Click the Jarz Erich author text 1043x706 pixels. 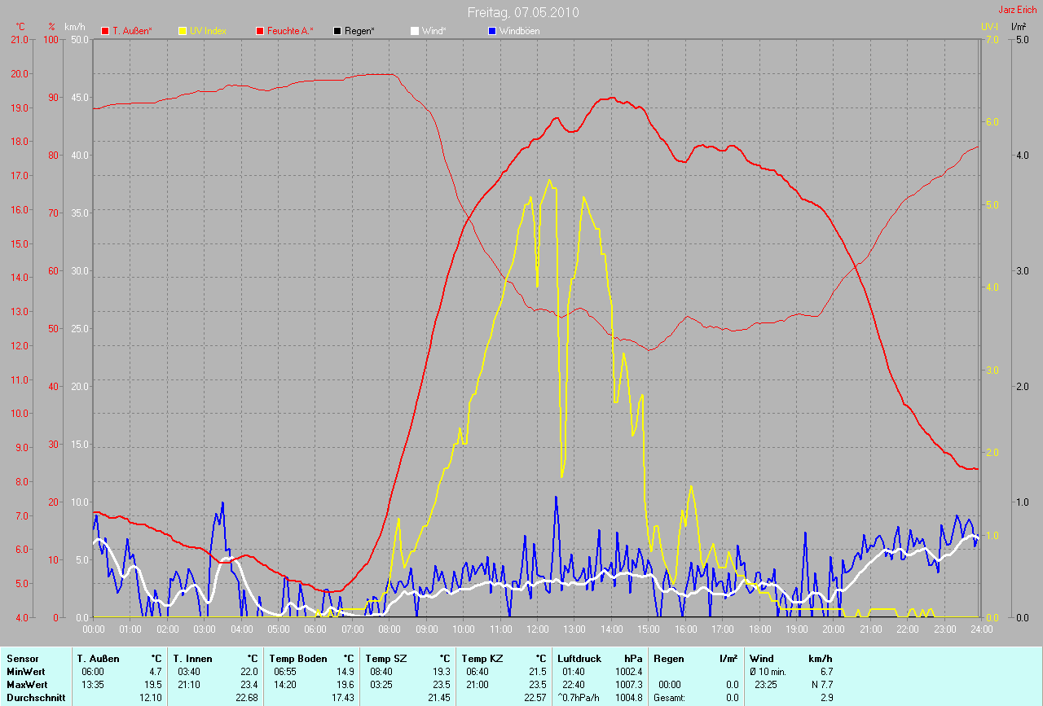[x=1018, y=10]
